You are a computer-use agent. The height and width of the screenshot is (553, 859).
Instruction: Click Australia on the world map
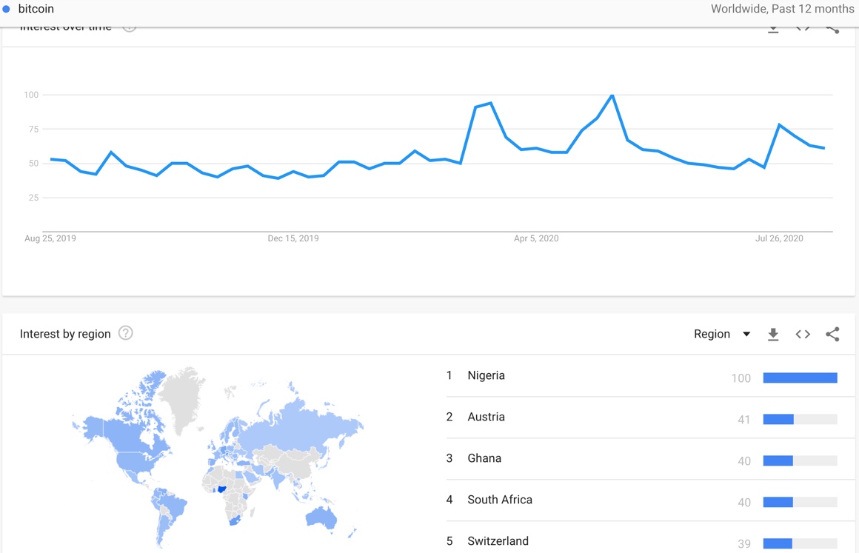321,517
